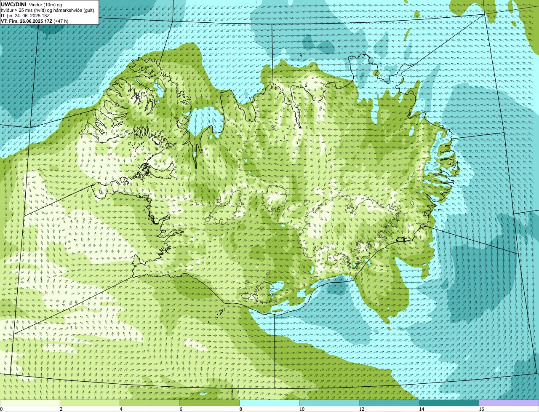Click the legend tick label "0"
The image size is (539, 412).
coord(1,409)
